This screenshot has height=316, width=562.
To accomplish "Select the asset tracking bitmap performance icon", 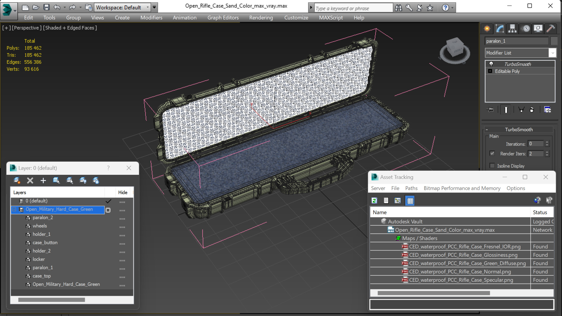I will [398, 200].
